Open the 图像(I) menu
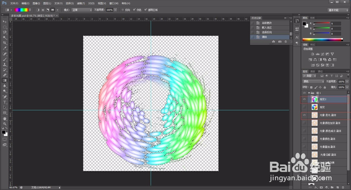The width and height of the screenshot is (351, 190). pyautogui.click(x=36, y=4)
